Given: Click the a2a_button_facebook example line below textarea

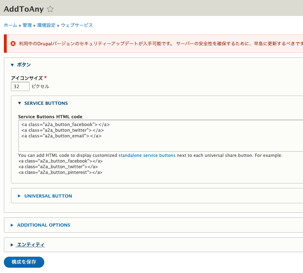Looking at the screenshot, I should (x=60, y=161).
